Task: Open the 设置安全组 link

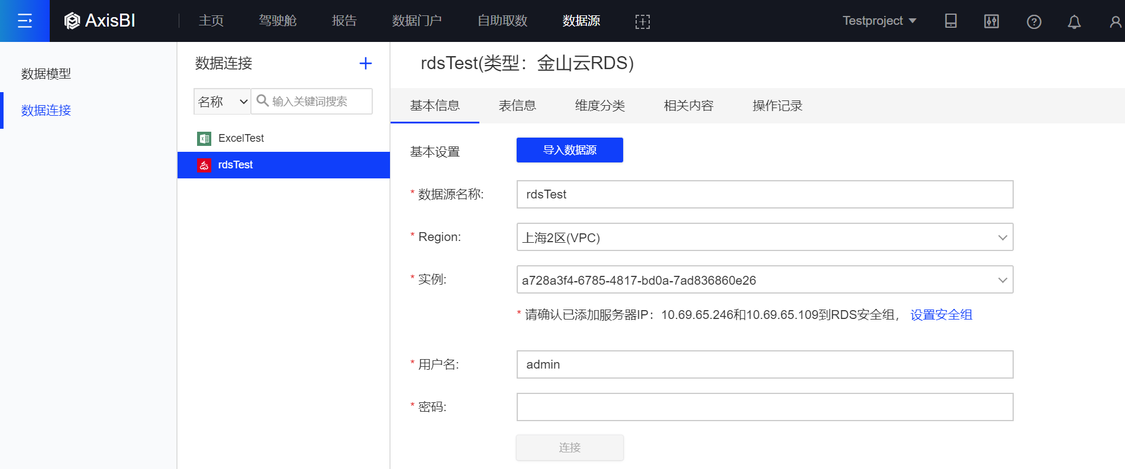Action: pyautogui.click(x=941, y=315)
